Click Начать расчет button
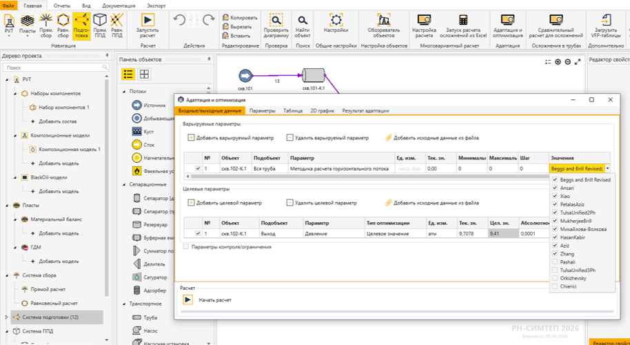 (207, 300)
